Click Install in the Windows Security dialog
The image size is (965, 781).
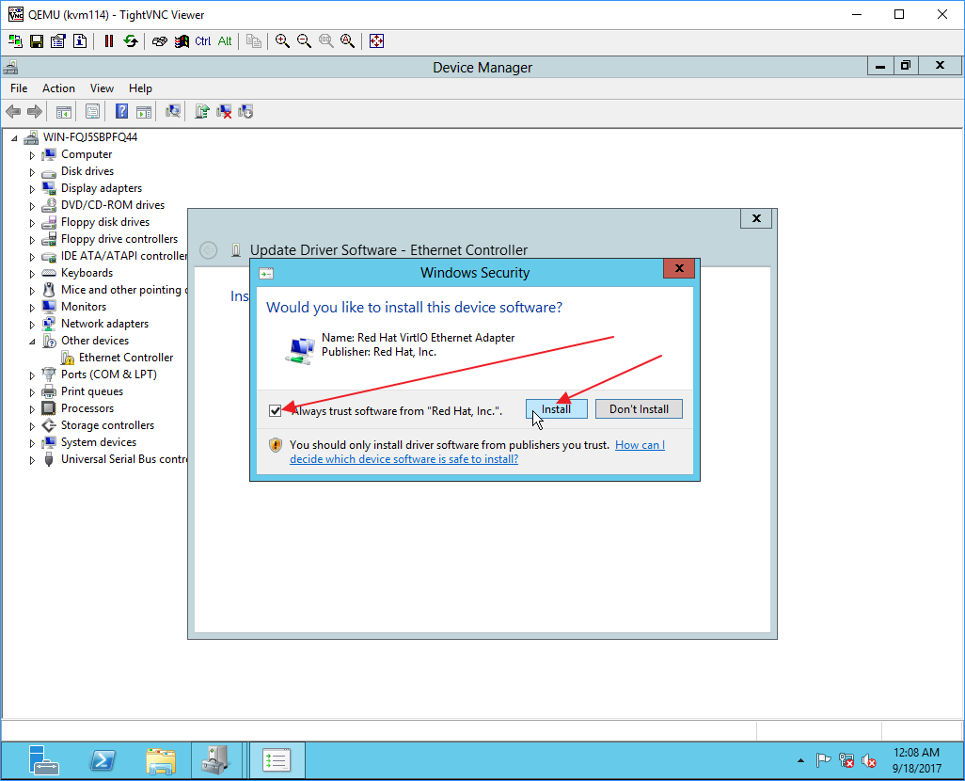557,409
